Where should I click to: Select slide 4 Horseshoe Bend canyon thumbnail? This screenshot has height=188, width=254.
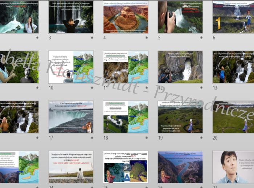click(126, 17)
